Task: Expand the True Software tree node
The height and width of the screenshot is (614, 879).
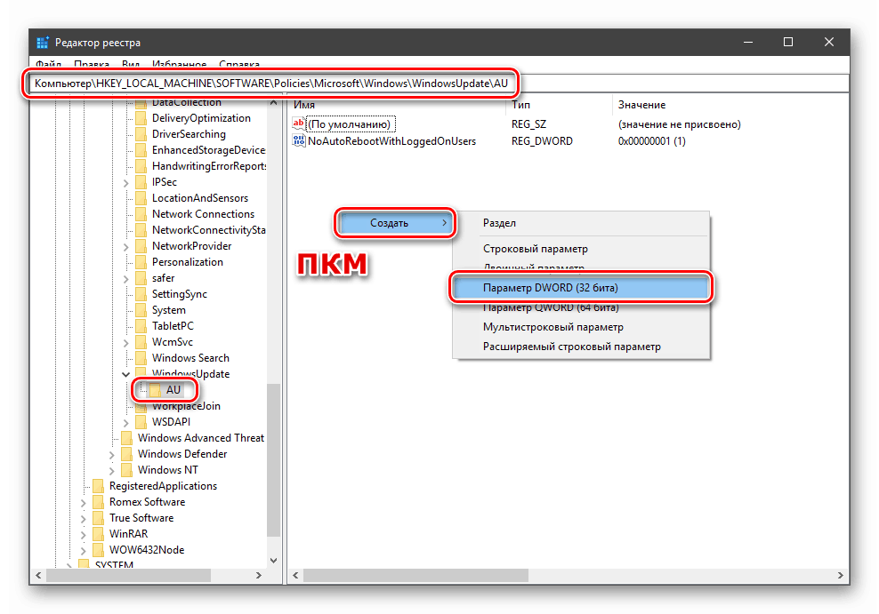Action: (x=84, y=519)
